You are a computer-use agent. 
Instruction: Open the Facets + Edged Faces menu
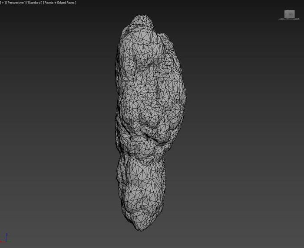(x=59, y=3)
